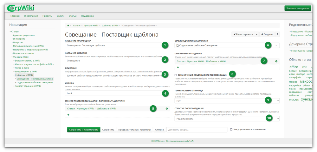Open терминальная страница select showing Нет
Image resolution: width=317 pixels, height=152 pixels.
(227, 100)
